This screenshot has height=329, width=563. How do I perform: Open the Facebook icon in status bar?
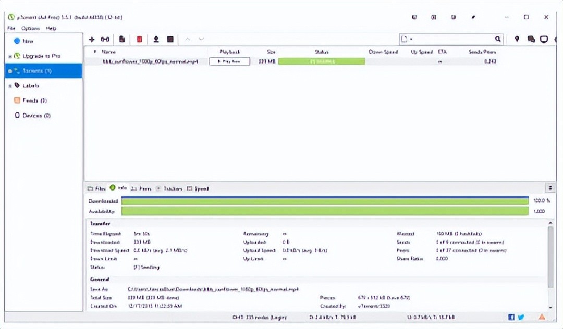click(511, 317)
